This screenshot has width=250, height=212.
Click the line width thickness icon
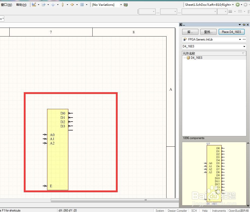pyautogui.click(x=230, y=11)
